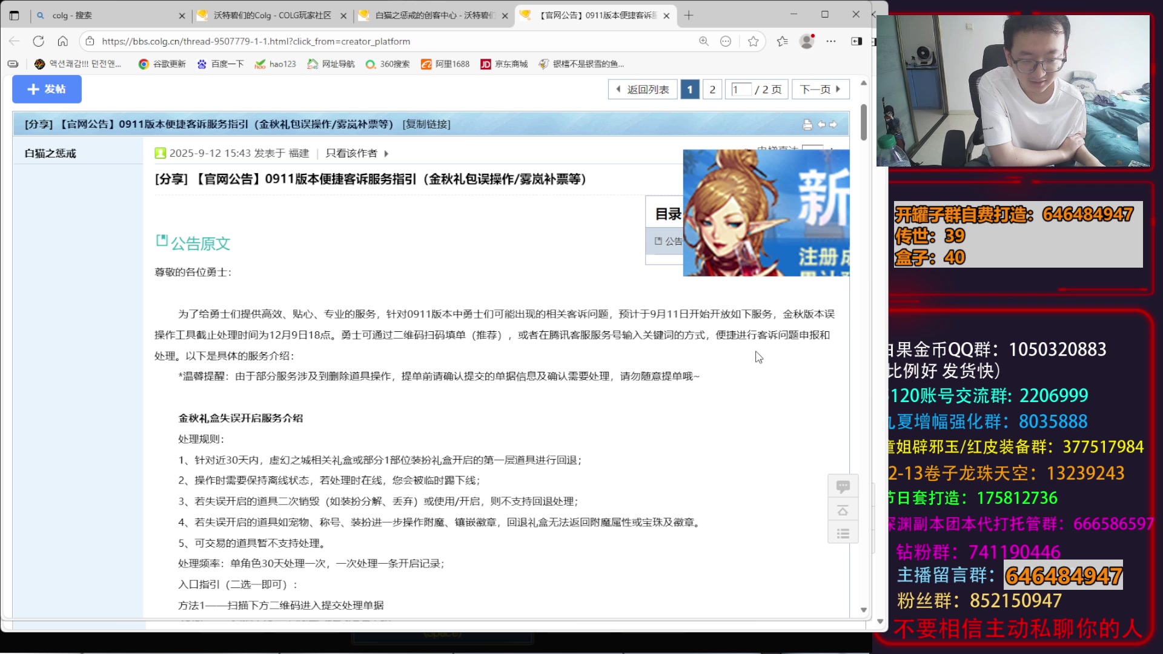
Task: Open the 网址导航 bookmark
Action: point(331,64)
